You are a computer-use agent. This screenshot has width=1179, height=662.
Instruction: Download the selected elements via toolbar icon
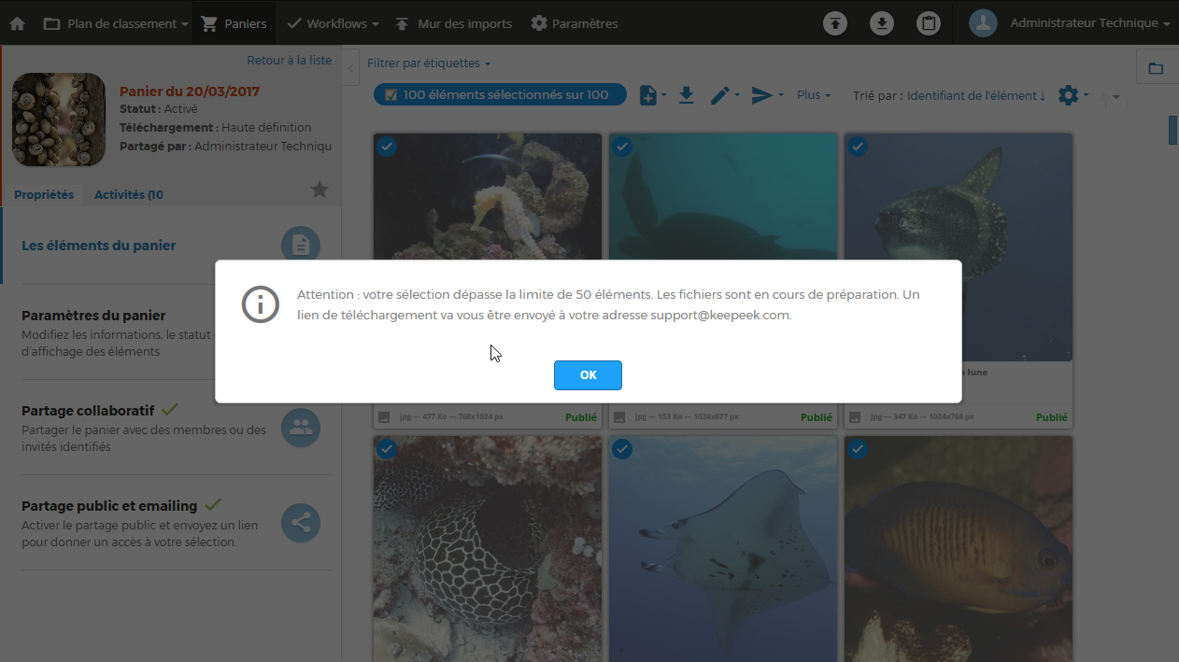[687, 94]
